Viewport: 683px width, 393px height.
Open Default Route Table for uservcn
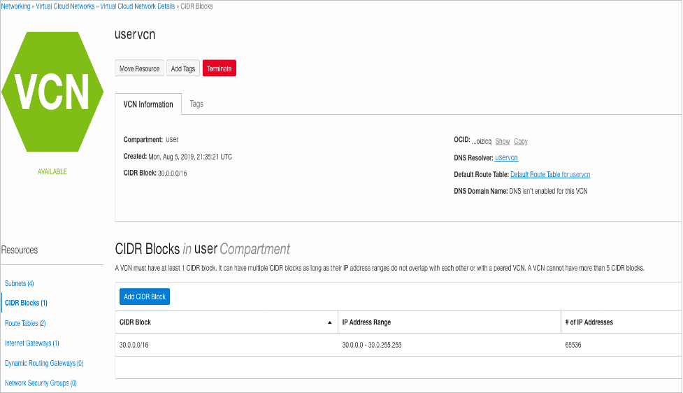(x=550, y=174)
